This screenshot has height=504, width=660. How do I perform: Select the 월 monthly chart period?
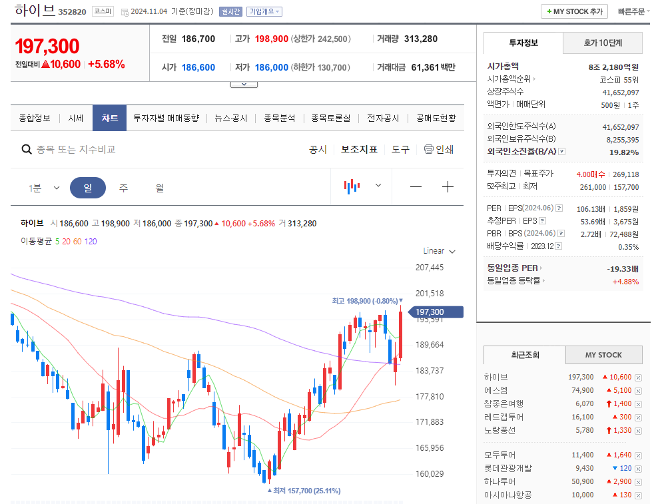pos(160,188)
